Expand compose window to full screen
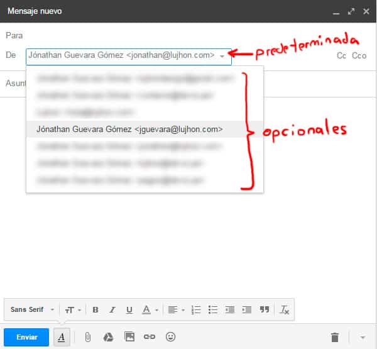Viewport: 377px width, 349px height. (351, 11)
